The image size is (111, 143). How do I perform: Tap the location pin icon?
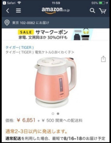(x=7, y=23)
